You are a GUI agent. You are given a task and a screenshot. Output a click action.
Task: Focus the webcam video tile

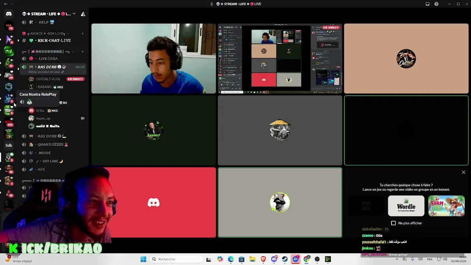tap(153, 59)
